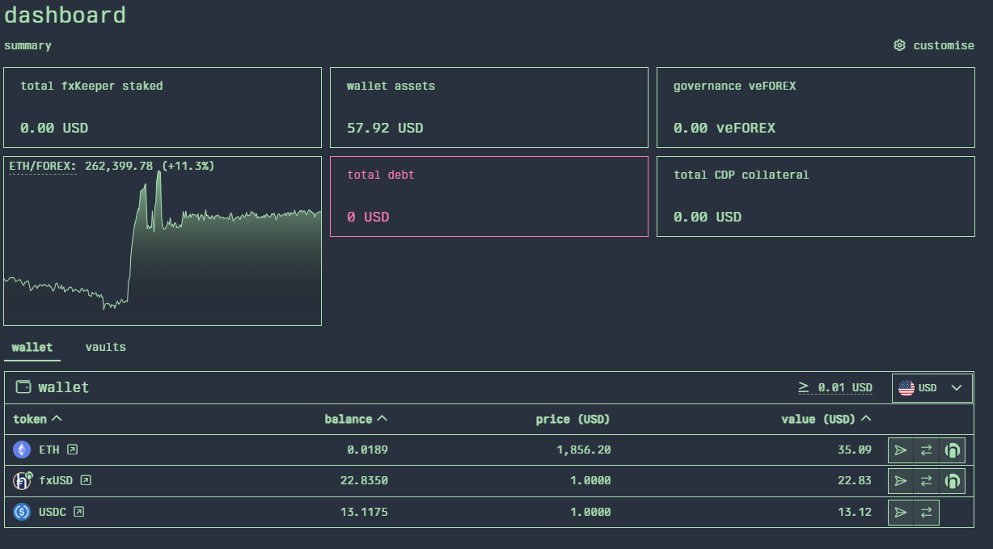The width and height of the screenshot is (993, 549).
Task: Open the USD currency dropdown
Action: pyautogui.click(x=932, y=388)
